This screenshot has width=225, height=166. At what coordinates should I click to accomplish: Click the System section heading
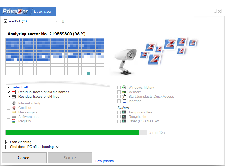(x=123, y=108)
